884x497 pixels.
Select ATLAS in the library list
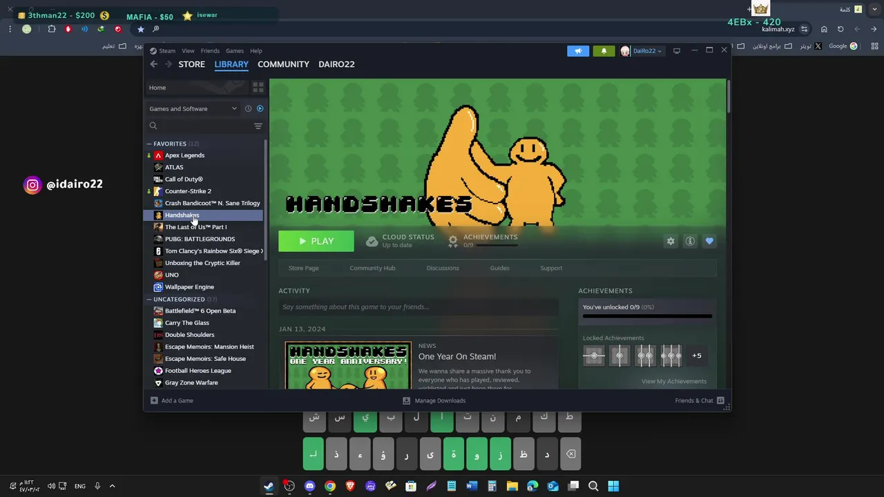pos(174,167)
